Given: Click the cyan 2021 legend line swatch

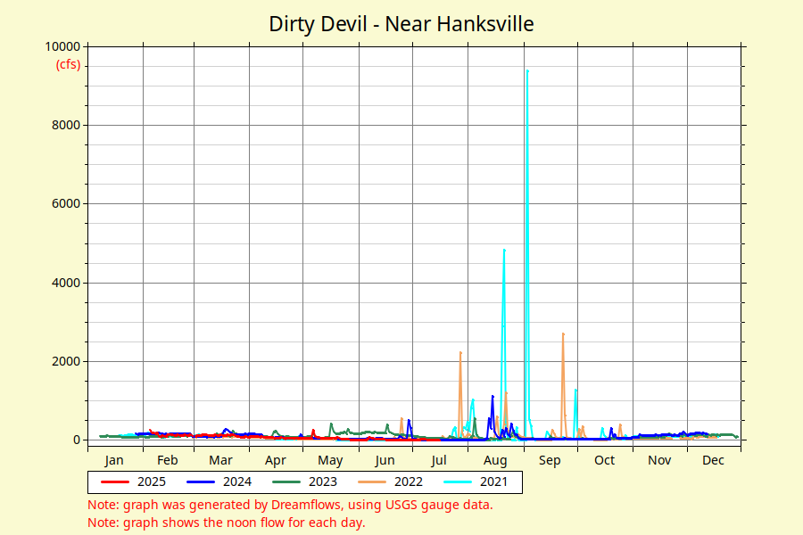Looking at the screenshot, I should (458, 482).
